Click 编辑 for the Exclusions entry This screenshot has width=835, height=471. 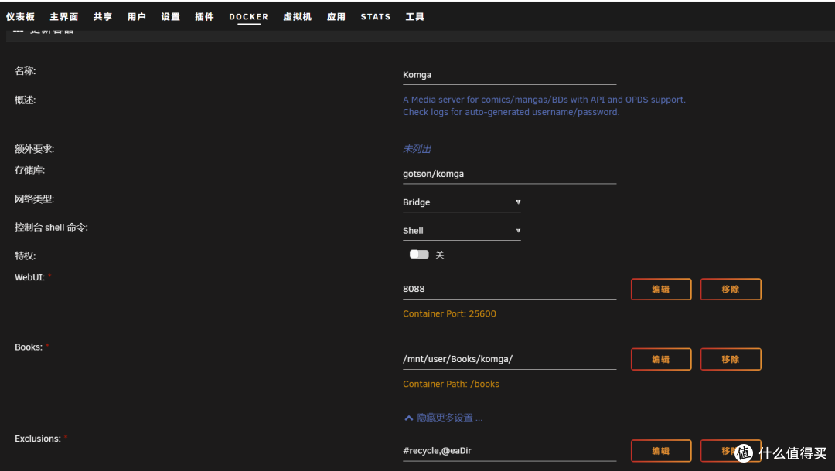(x=660, y=451)
